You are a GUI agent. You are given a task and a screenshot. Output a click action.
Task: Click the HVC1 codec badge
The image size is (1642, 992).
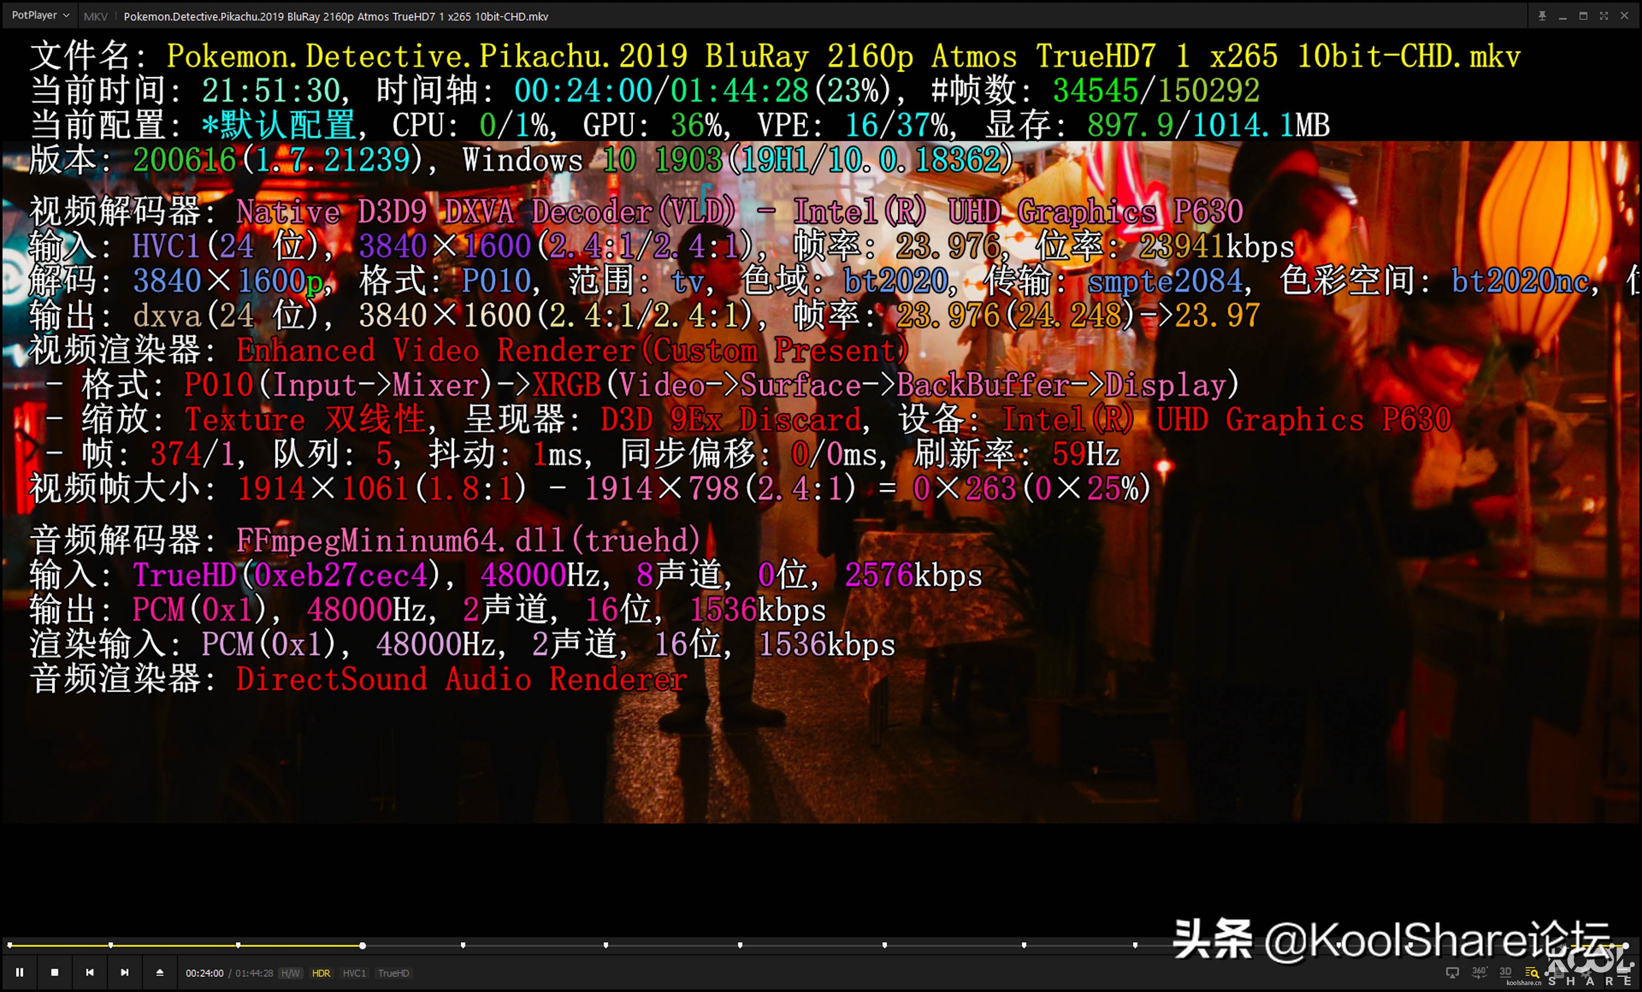(x=355, y=973)
